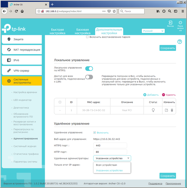187x188 pixels.
Task: Switch to Быстрая настройка tab
Action: pyautogui.click(x=57, y=31)
